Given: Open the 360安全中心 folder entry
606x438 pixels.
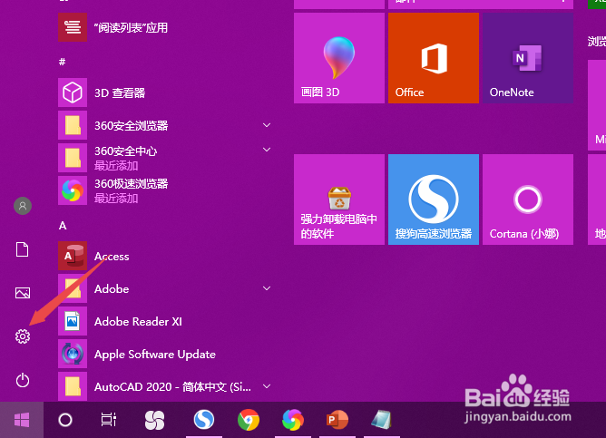Looking at the screenshot, I should [x=166, y=158].
